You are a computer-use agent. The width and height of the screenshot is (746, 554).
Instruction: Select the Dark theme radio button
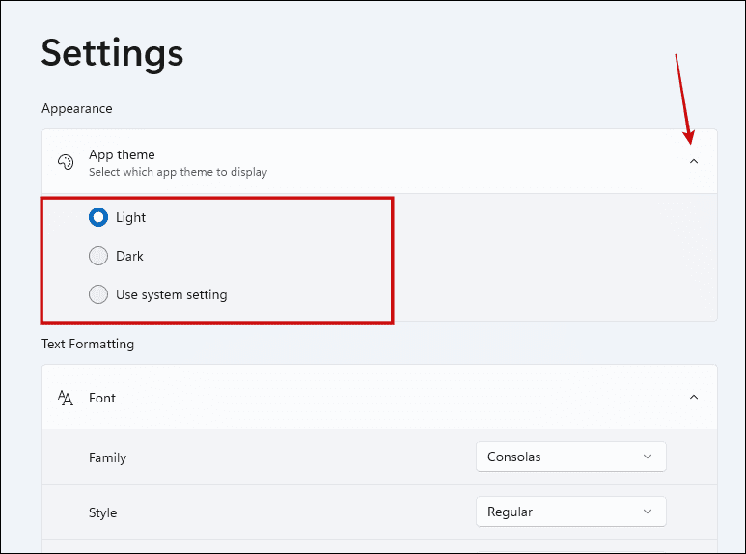coord(98,256)
